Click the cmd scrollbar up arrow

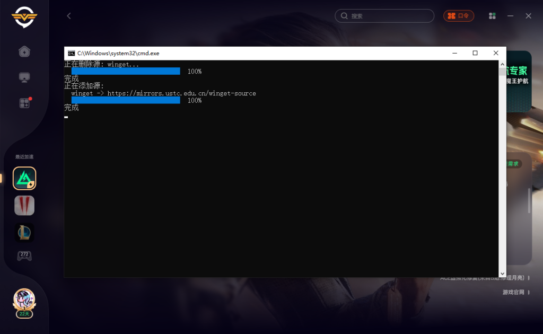(x=502, y=64)
